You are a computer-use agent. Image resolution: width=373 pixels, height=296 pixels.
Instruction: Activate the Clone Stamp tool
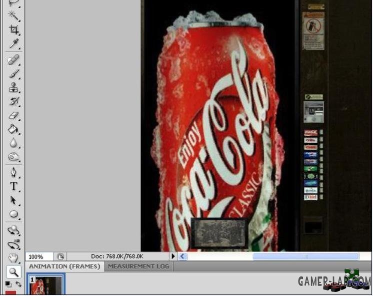coord(13,88)
